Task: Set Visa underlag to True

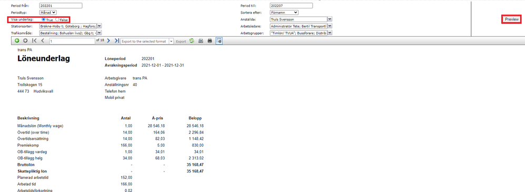Action: pyautogui.click(x=44, y=20)
